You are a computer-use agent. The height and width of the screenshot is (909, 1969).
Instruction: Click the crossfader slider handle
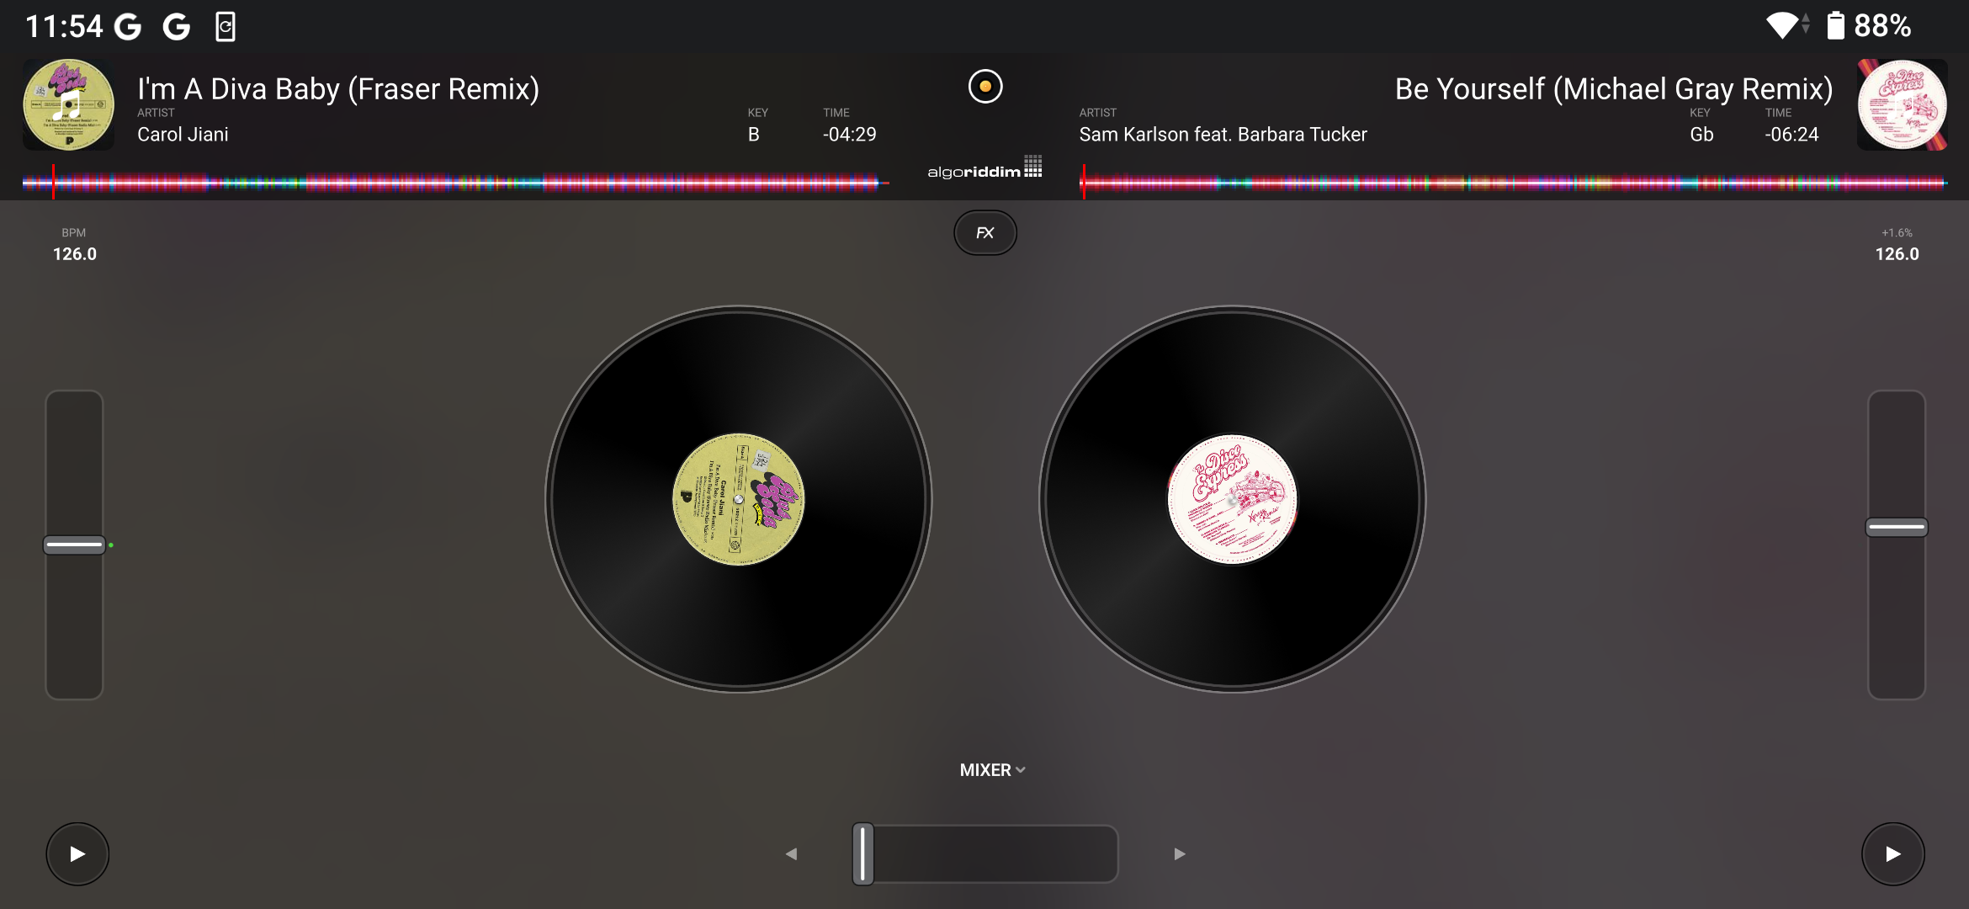(x=863, y=854)
